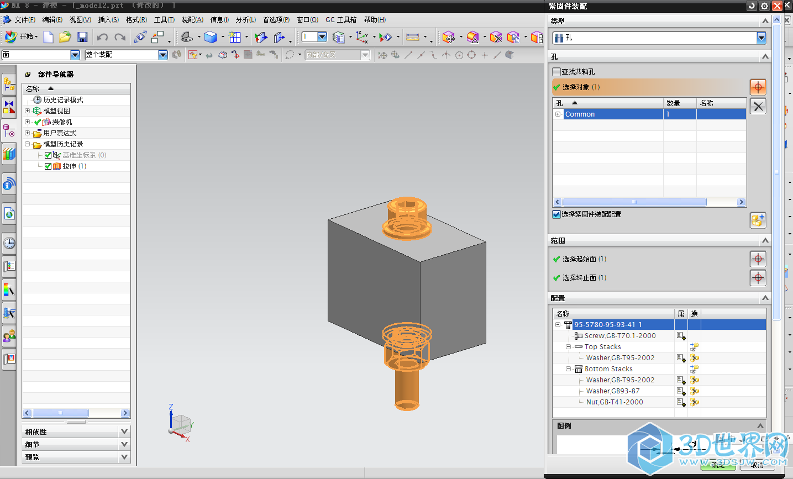Open the dialog settings gear icon

coord(764,6)
